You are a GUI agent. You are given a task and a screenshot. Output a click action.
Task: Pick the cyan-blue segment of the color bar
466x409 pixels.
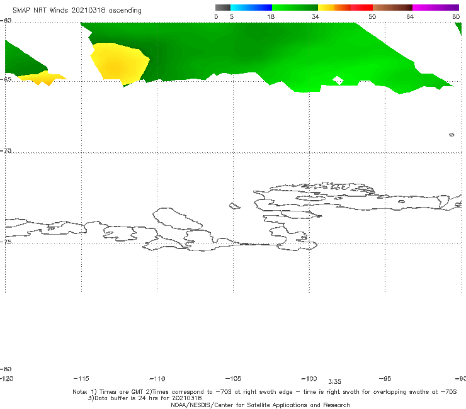point(251,8)
